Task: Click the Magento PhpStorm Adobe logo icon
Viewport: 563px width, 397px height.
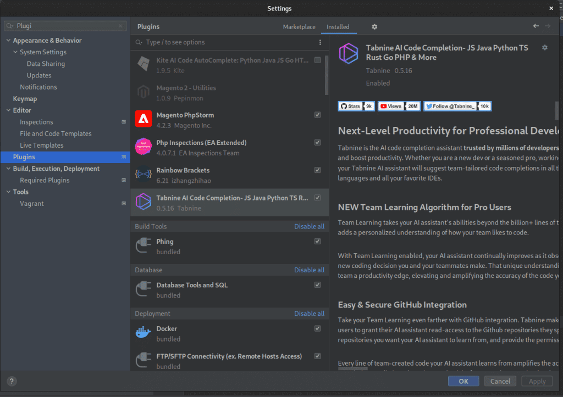Action: (x=143, y=119)
